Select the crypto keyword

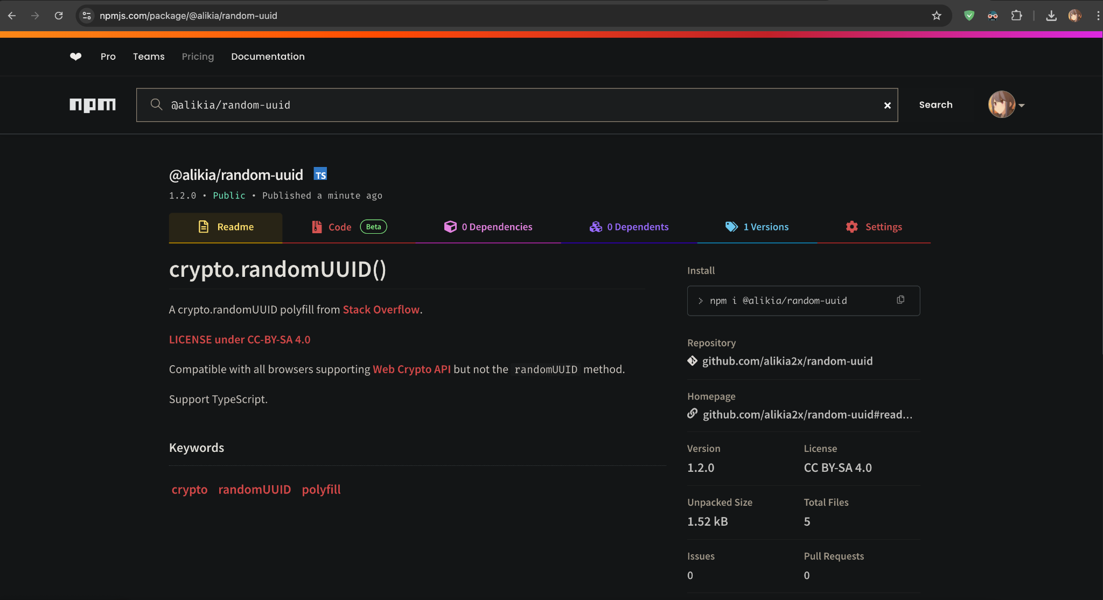coord(189,489)
